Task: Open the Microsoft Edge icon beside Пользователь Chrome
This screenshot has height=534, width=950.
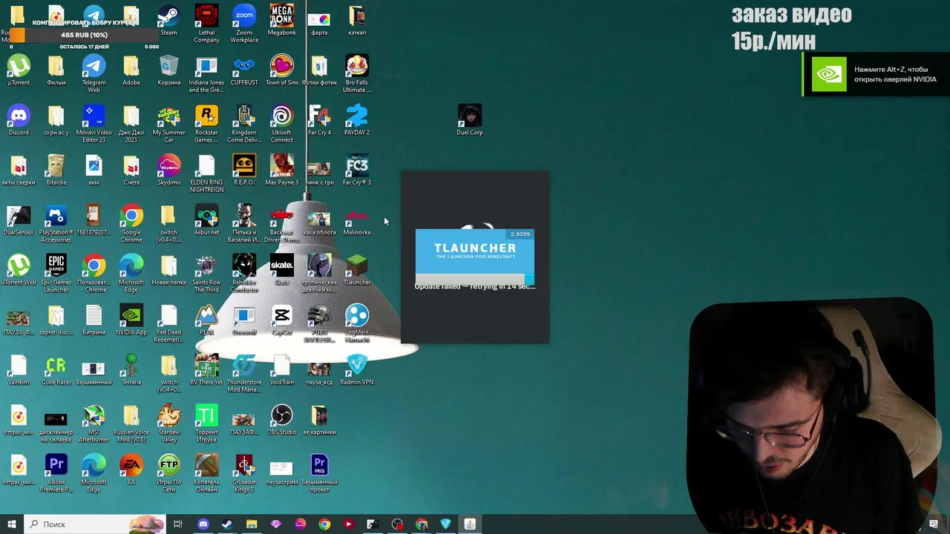Action: tap(131, 273)
